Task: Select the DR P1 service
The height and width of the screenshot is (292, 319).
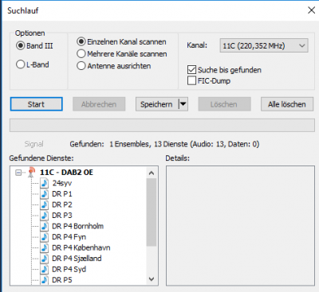Action: point(62,194)
